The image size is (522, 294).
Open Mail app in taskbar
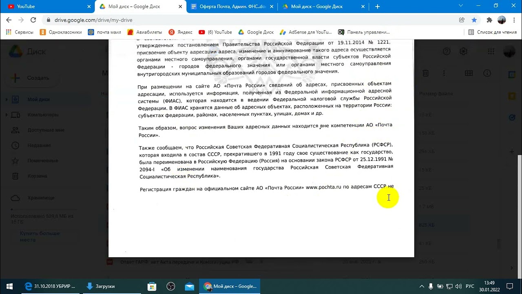tap(189, 286)
